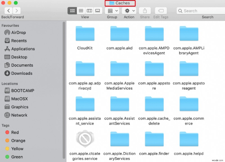225x162 pixels.
Task: Open the Group dropdown menu
Action: coord(112,11)
